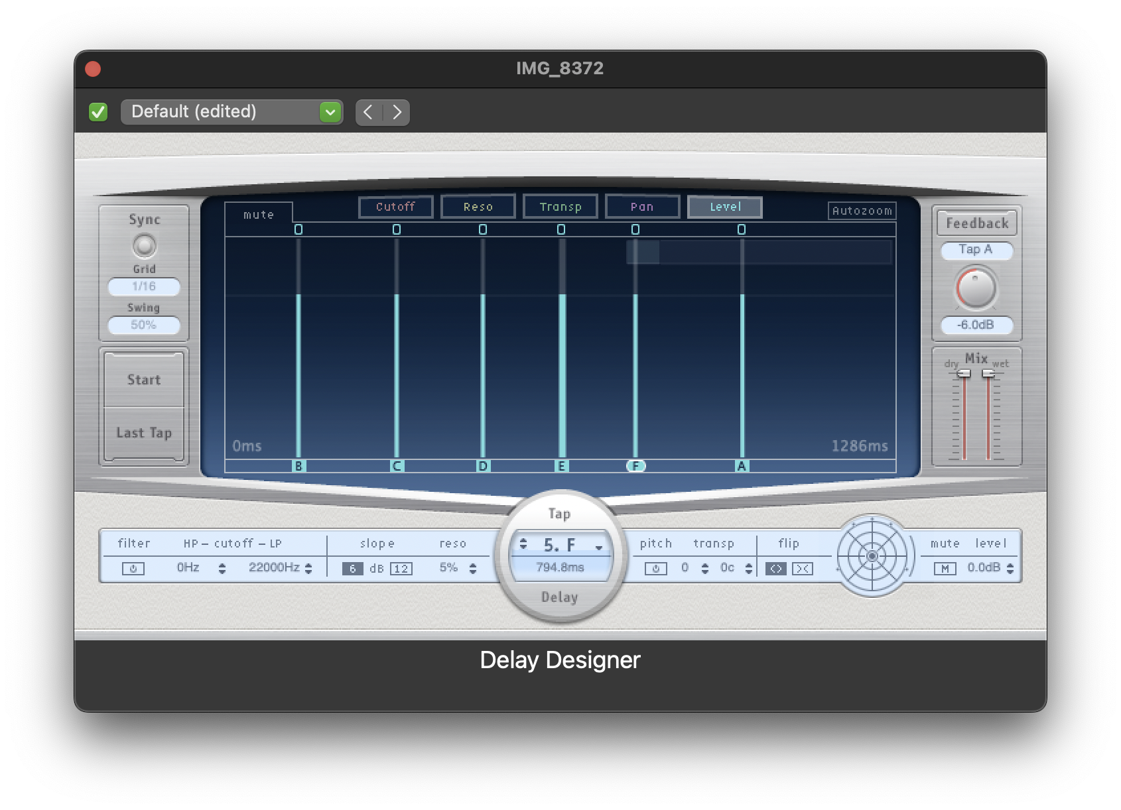This screenshot has height=810, width=1121.
Task: Adjust level 0.0dB stepper arrows
Action: (x=1010, y=569)
